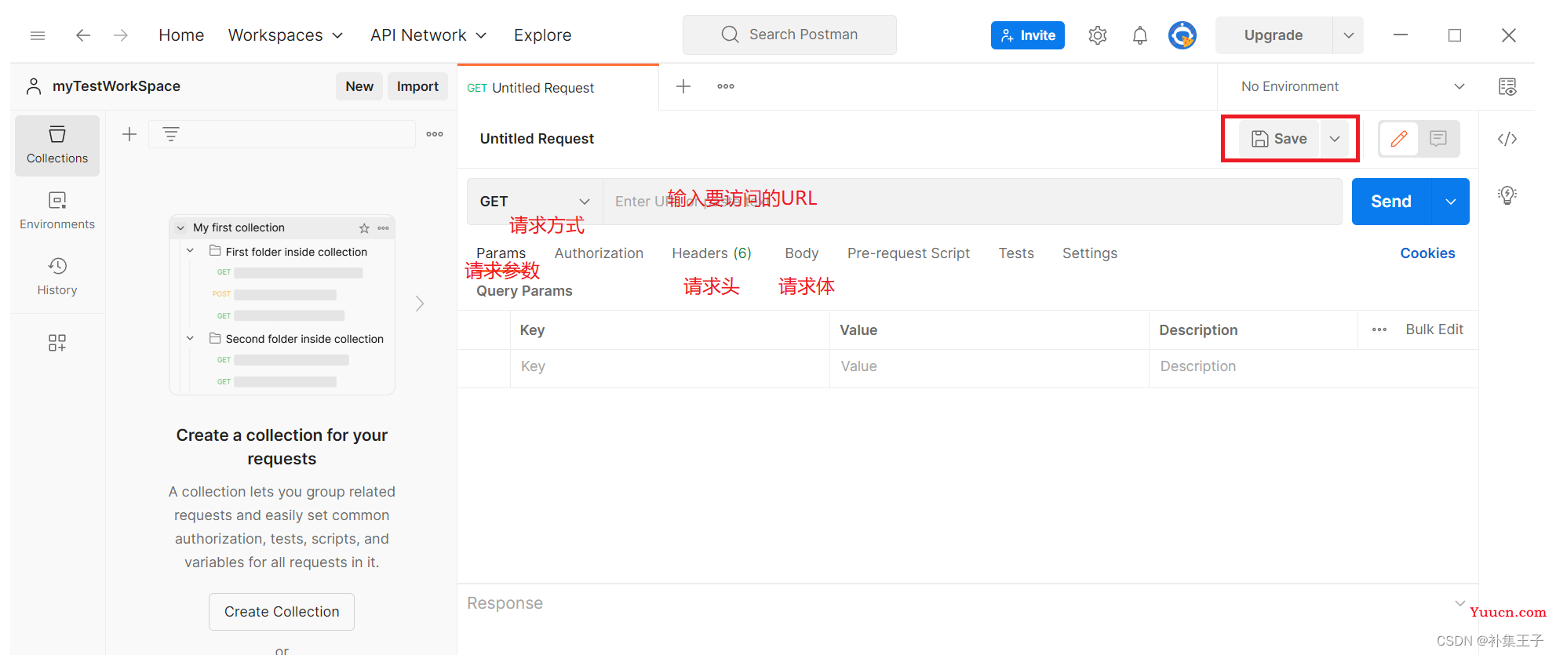1556x655 pixels.
Task: Collapse Second folder inside collection
Action: [190, 338]
